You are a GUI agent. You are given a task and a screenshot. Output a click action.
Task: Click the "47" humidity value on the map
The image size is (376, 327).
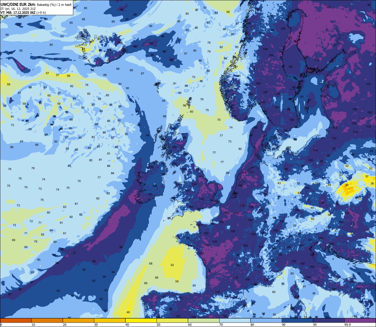(x=336, y=231)
